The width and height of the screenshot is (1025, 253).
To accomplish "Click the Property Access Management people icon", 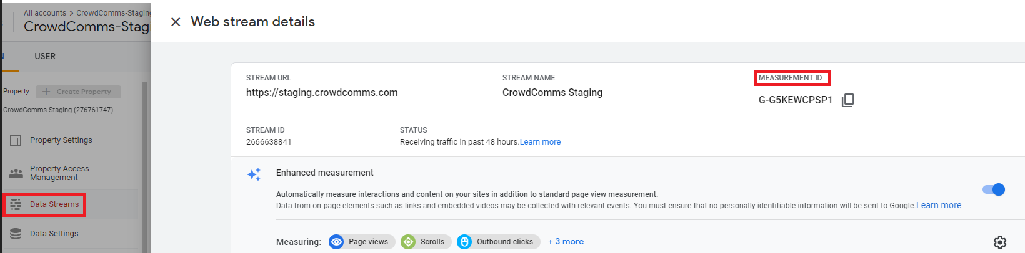I will pyautogui.click(x=16, y=173).
